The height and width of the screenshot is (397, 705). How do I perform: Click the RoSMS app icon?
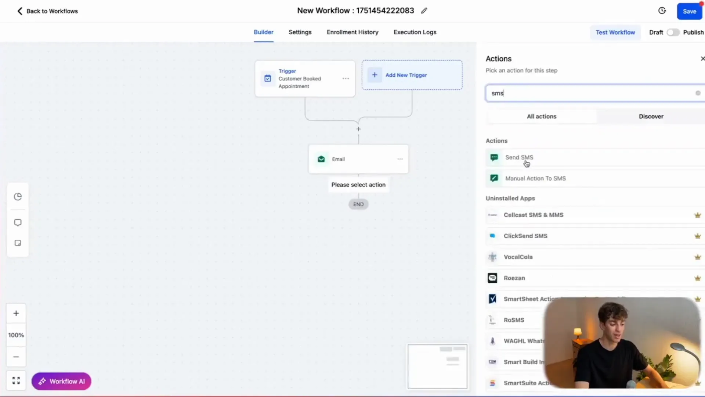click(492, 320)
